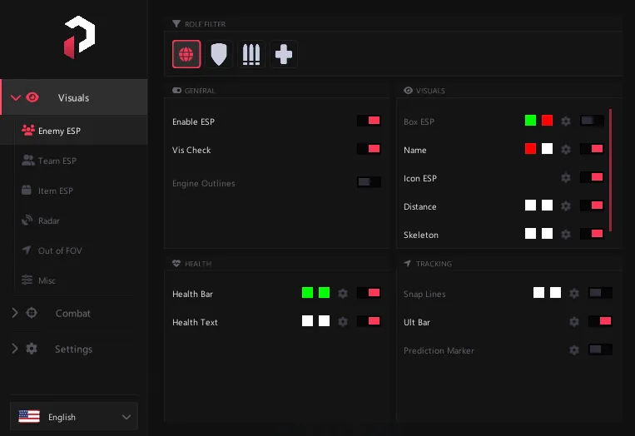Toggle Engine Outlines switch
This screenshot has height=436, width=635.
coord(369,182)
